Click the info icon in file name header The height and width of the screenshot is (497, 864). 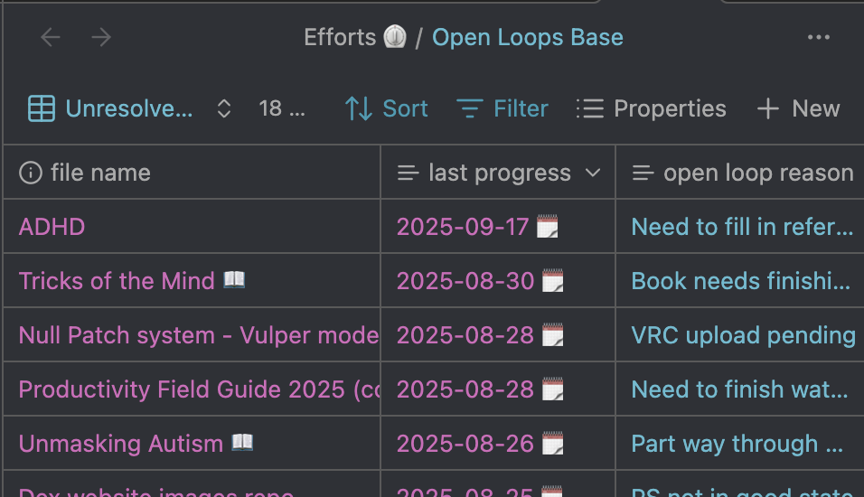31,173
